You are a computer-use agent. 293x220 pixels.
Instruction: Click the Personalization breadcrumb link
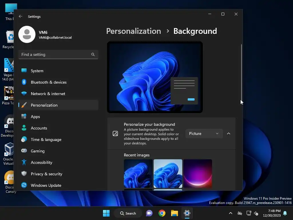tap(134, 31)
